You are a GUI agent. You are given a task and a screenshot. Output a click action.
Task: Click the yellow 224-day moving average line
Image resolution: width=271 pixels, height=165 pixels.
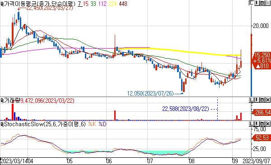click(180, 51)
